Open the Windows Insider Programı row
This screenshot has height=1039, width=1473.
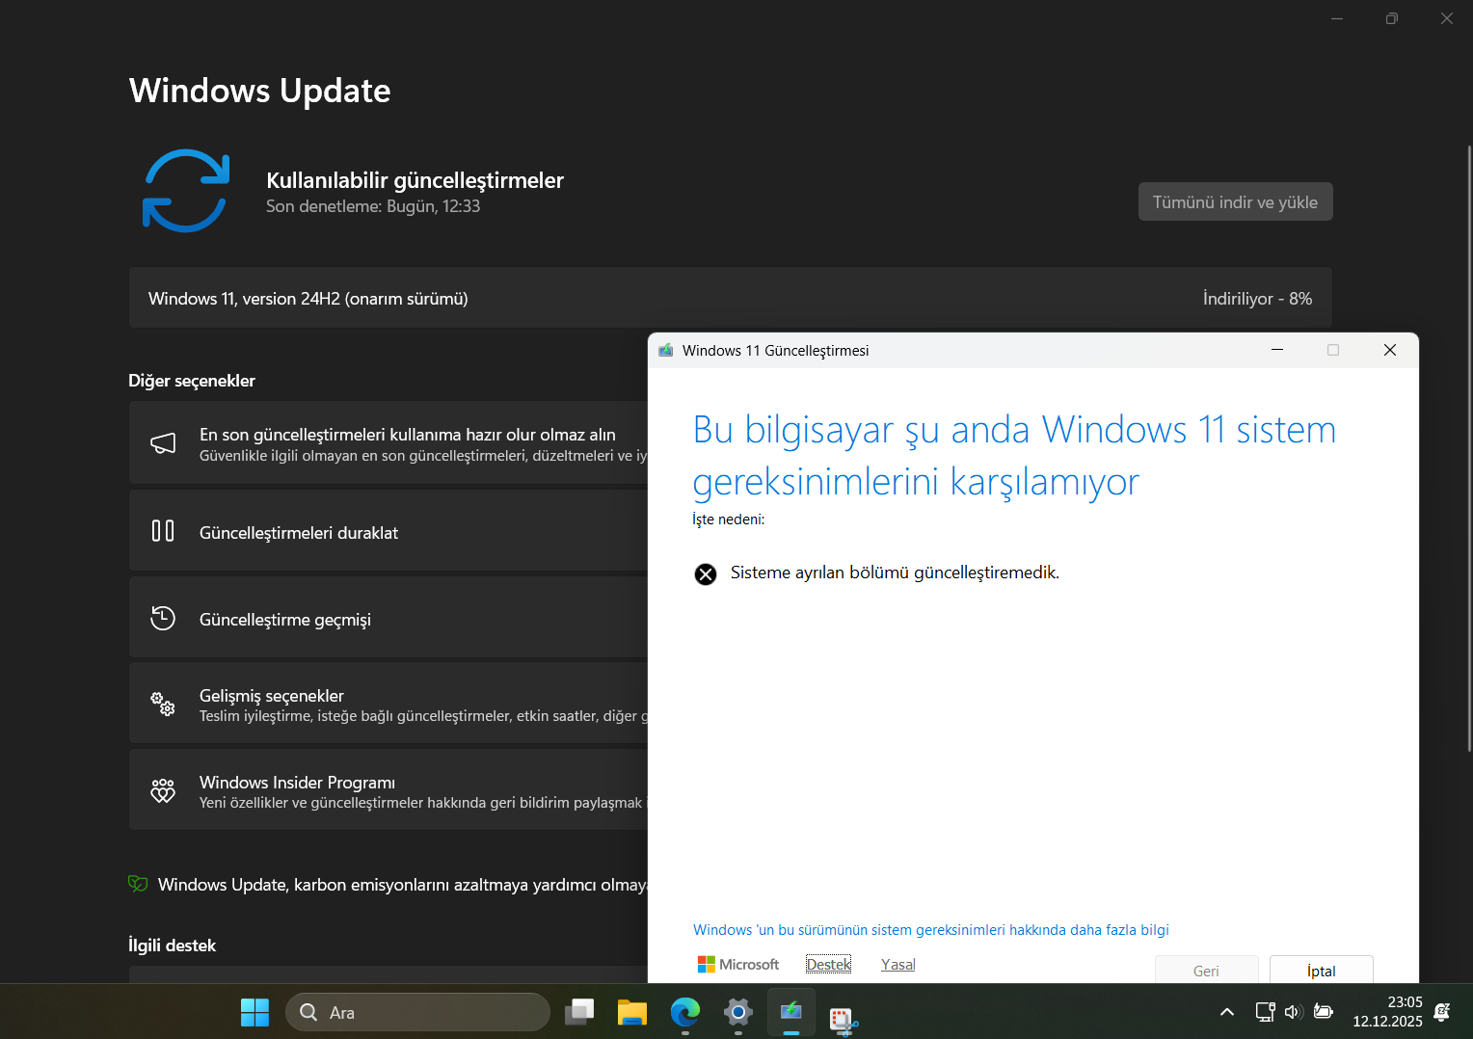pyautogui.click(x=388, y=791)
